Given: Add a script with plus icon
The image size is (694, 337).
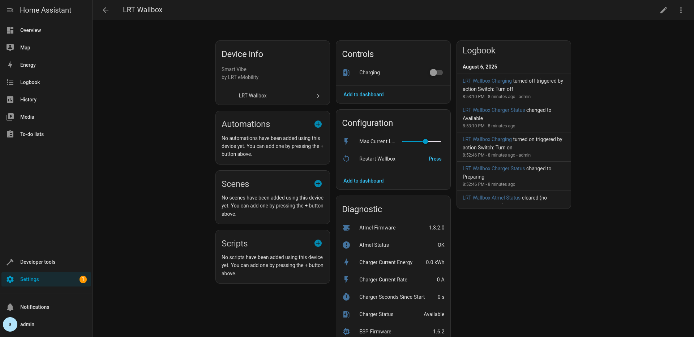Looking at the screenshot, I should (x=318, y=243).
